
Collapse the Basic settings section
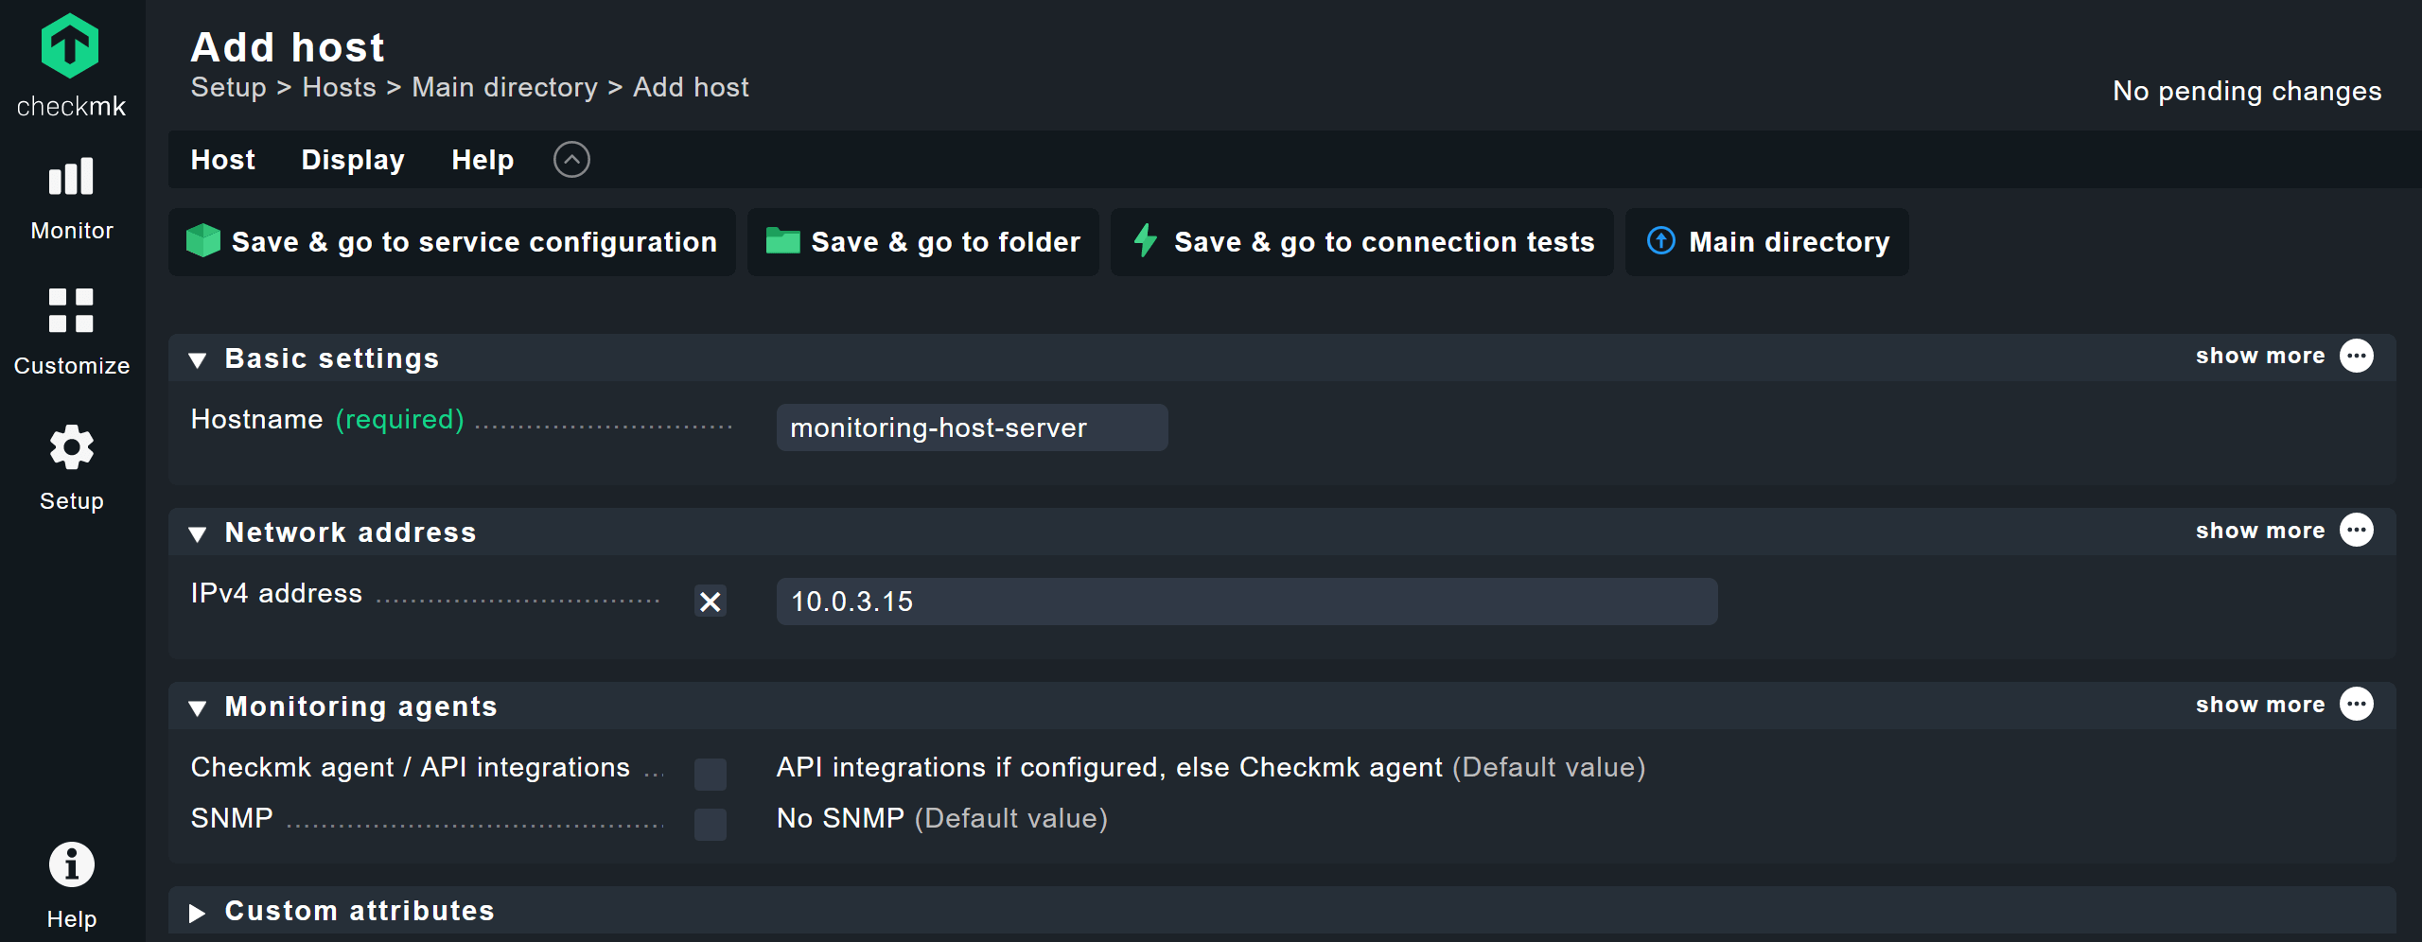pyautogui.click(x=198, y=359)
